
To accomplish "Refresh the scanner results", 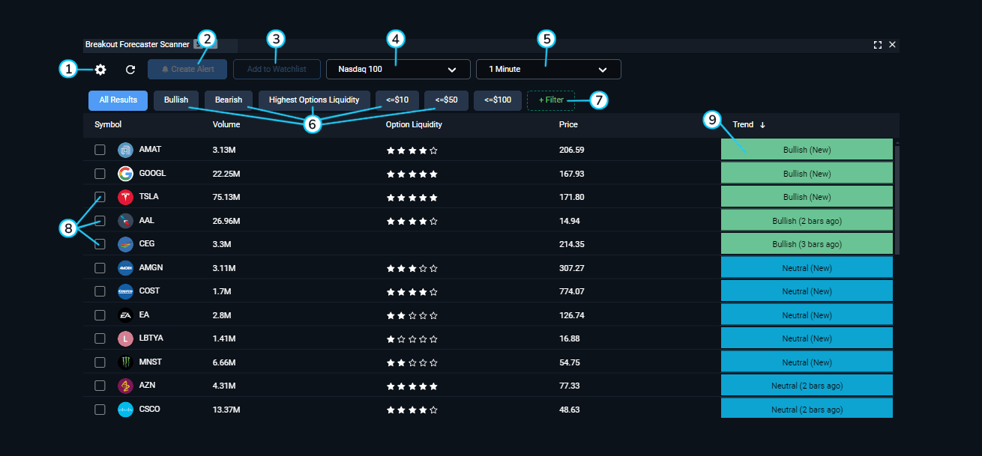I will (x=130, y=69).
